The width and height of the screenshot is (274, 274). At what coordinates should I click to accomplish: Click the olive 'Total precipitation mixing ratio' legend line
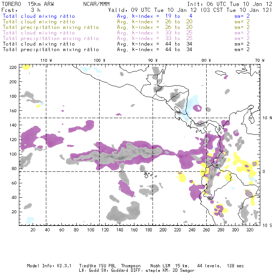[51, 27]
